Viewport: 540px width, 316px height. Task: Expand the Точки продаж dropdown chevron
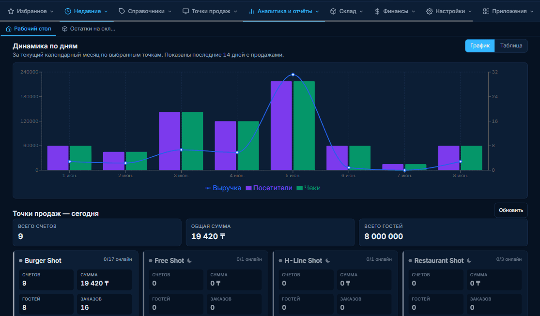tap(235, 11)
